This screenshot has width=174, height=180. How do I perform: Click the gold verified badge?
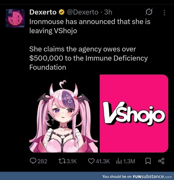pyautogui.click(x=62, y=12)
